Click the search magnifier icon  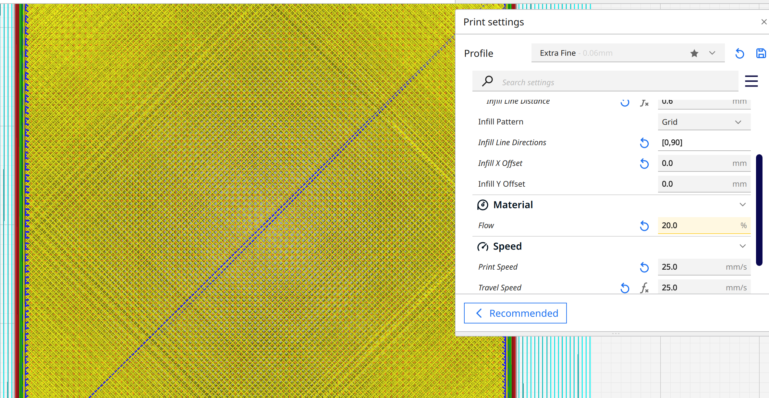click(x=487, y=81)
